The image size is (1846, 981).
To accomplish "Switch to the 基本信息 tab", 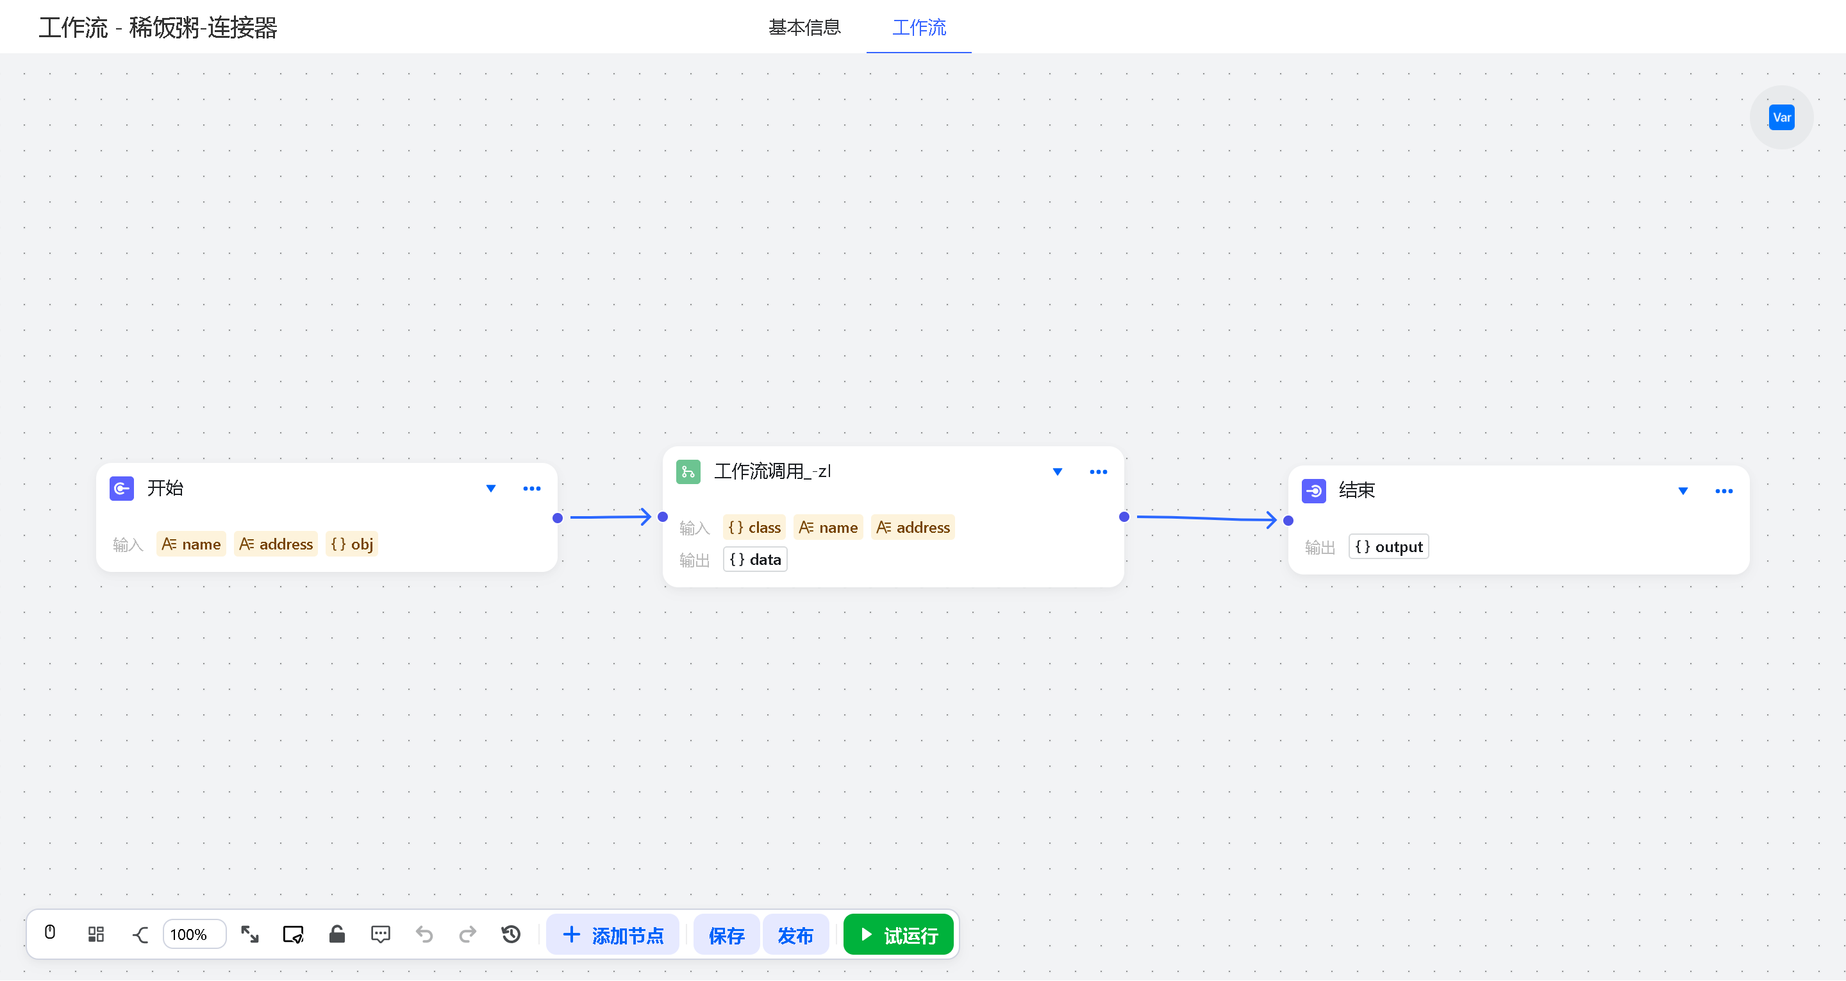I will click(804, 27).
